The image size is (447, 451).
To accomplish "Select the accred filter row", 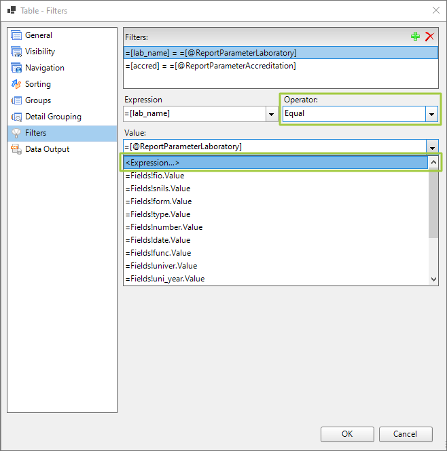I will point(211,66).
